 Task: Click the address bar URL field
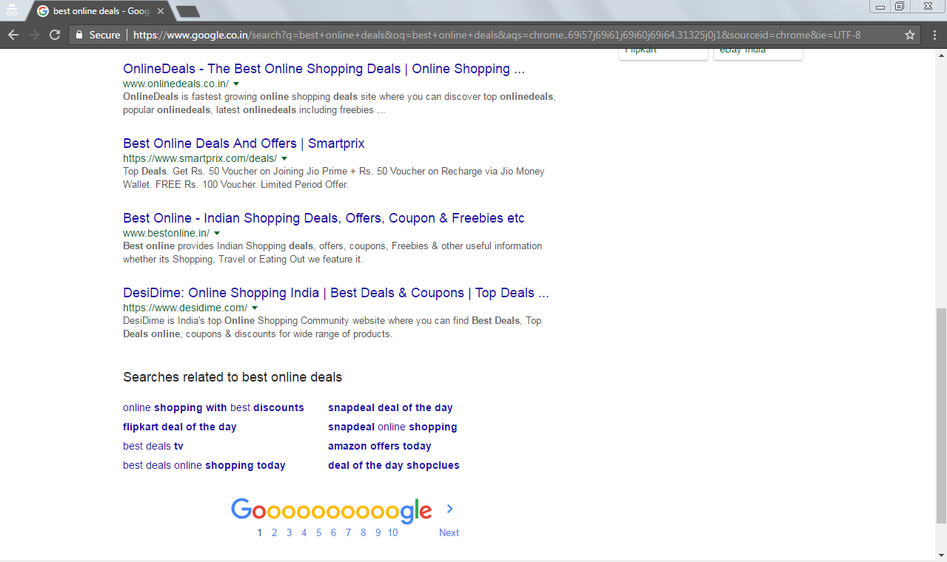pos(496,35)
